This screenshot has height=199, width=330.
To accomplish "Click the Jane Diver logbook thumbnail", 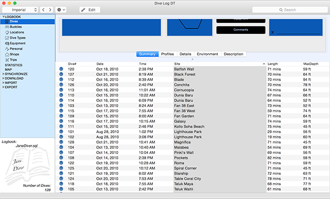I will pyautogui.click(x=27, y=166).
